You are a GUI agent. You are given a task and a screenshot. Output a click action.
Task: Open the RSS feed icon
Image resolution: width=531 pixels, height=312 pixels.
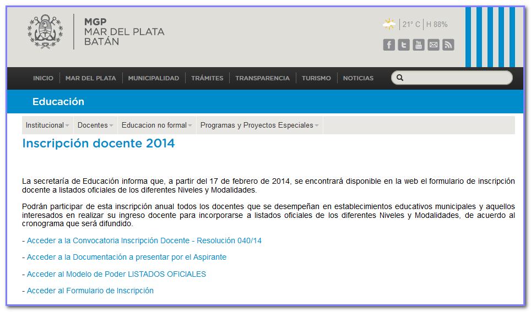(448, 45)
